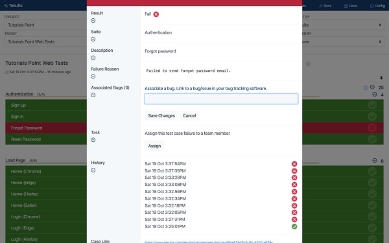Select the Login (Firefox) test row
This screenshot has height=243, width=389.
(46, 239)
